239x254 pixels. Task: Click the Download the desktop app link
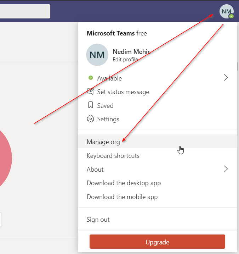(x=124, y=183)
